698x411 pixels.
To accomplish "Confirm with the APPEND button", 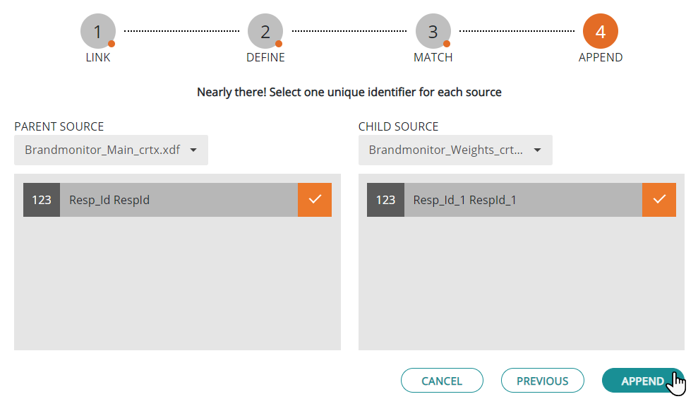I will pos(642,381).
